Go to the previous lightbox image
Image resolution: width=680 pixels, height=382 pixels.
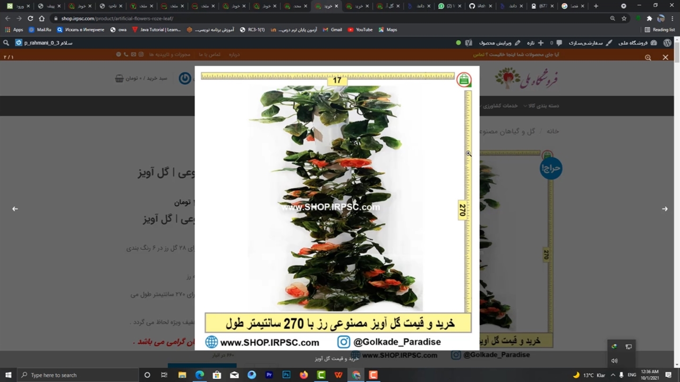pyautogui.click(x=15, y=209)
